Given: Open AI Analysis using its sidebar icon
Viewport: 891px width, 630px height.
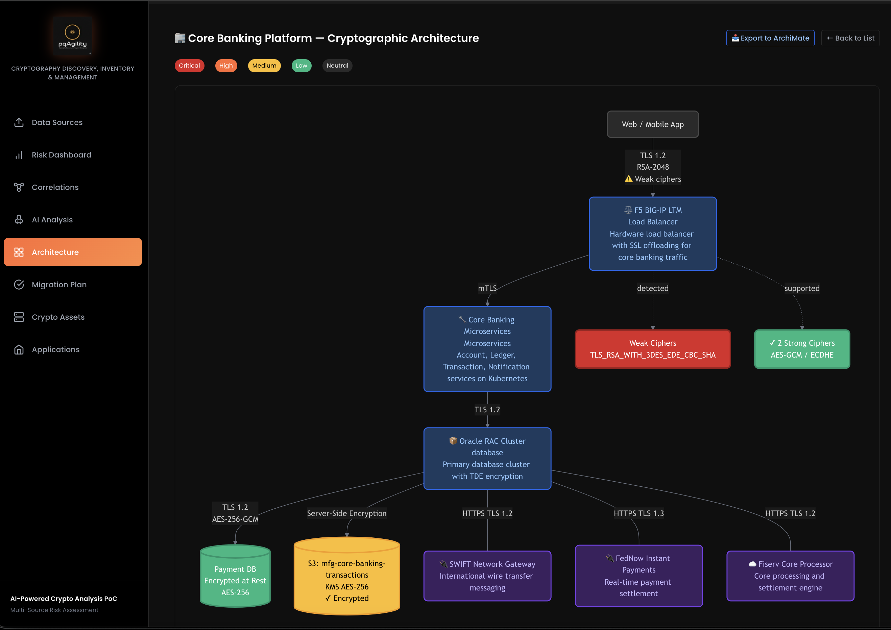Looking at the screenshot, I should click(19, 220).
